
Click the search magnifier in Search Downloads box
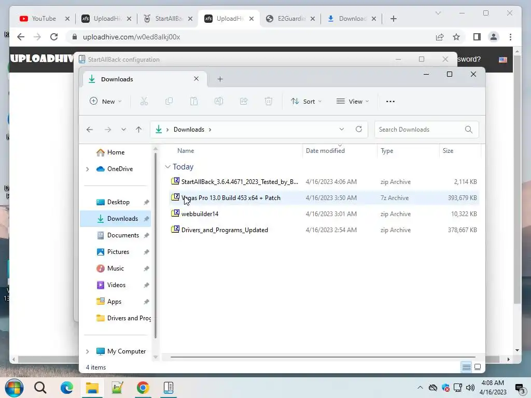click(469, 129)
